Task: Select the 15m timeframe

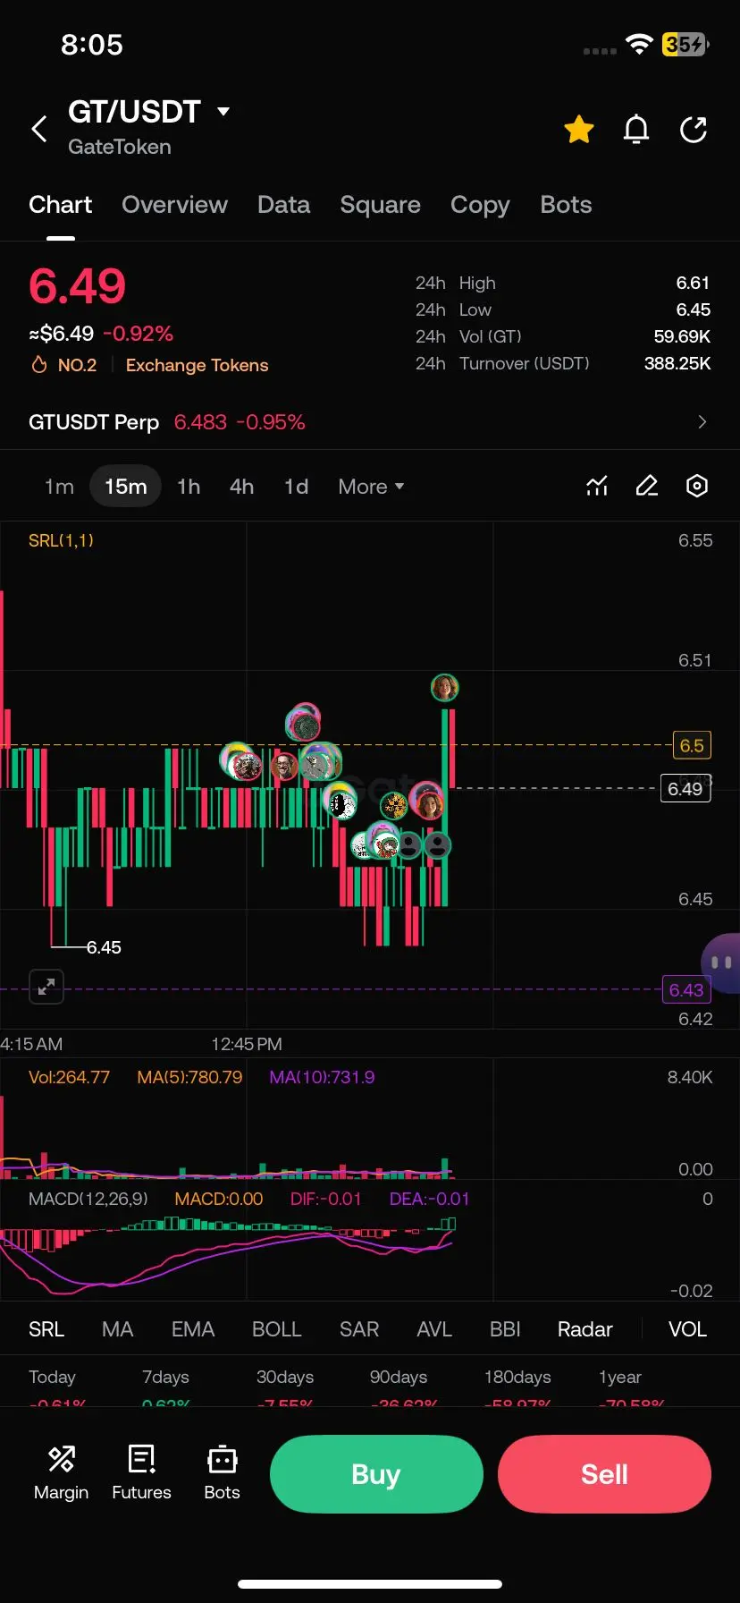Action: [x=125, y=487]
